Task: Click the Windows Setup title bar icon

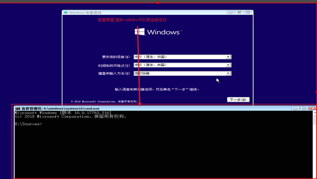Action: (65, 12)
